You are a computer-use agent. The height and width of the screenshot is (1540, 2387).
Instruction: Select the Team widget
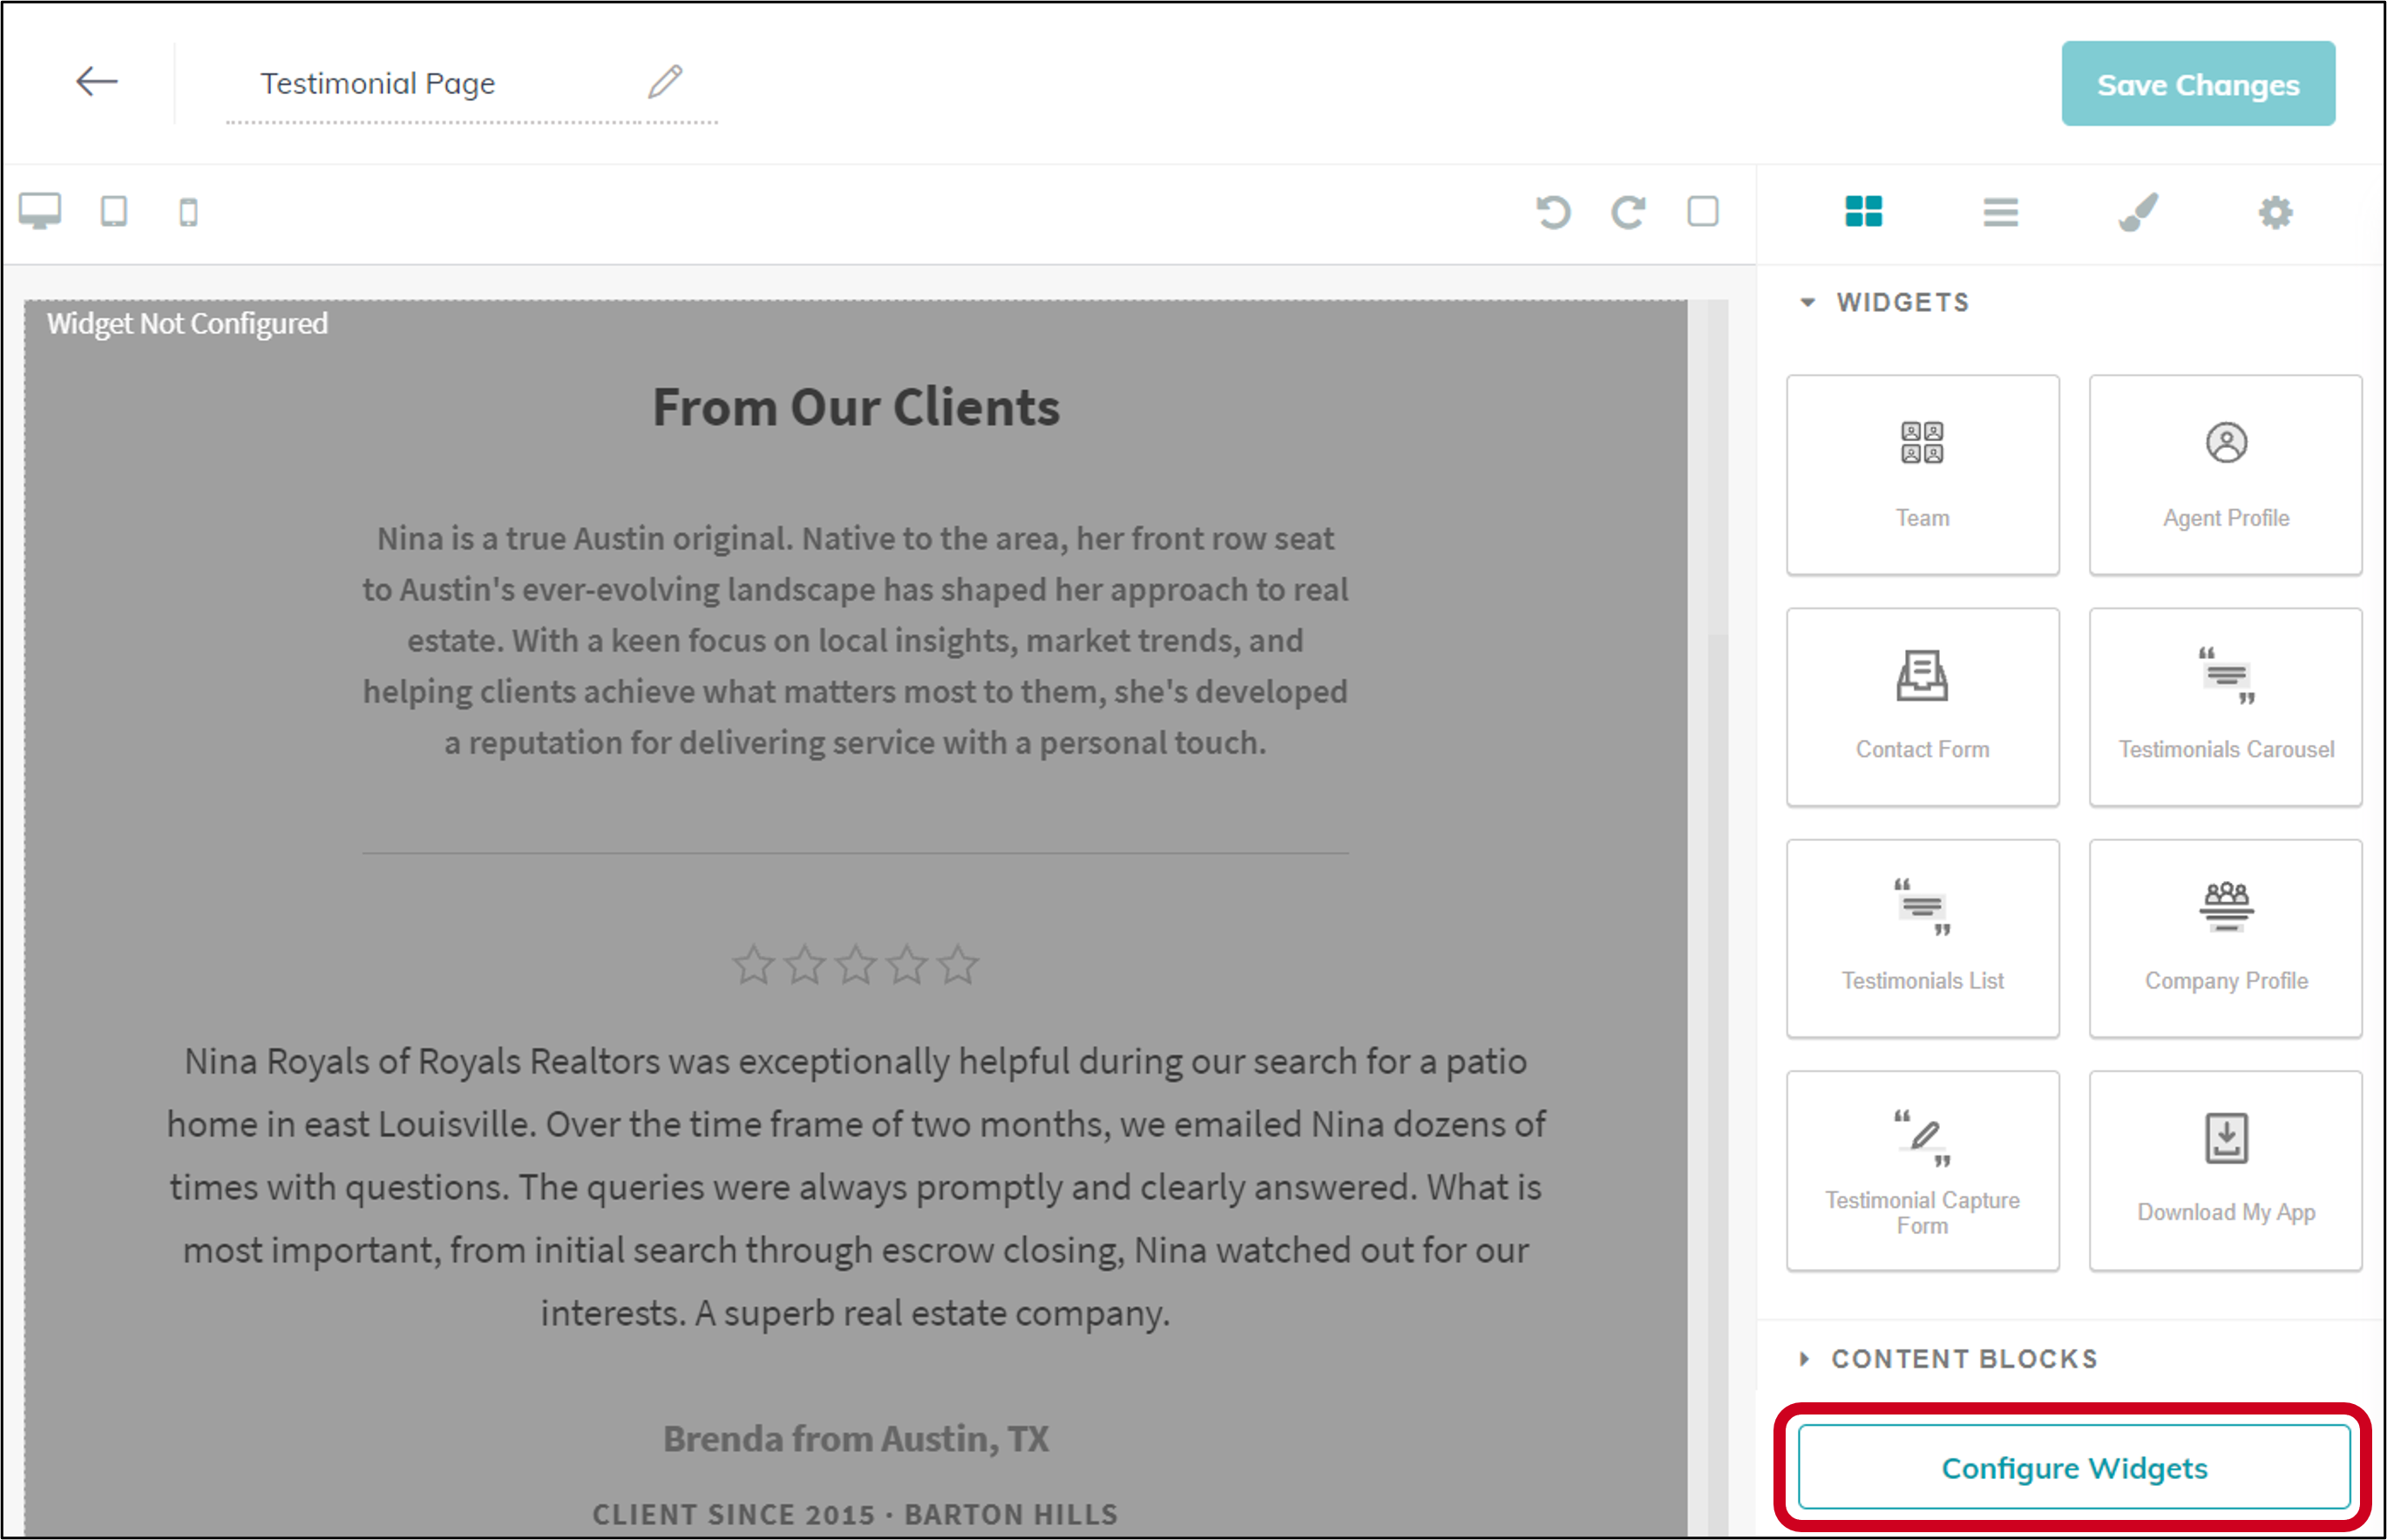tap(1922, 474)
